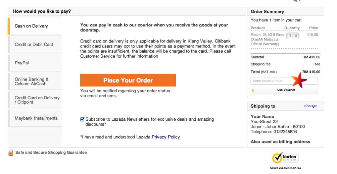Open the Lazada Privacy Policy link
Image resolution: width=337 pixels, height=174 pixels.
pos(165,137)
